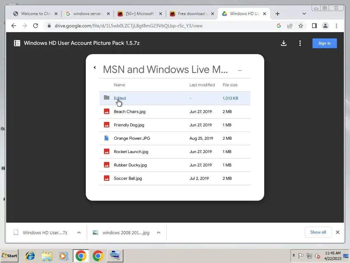Click the Edited folder icon
Screen dimensions: 350x263
pos(107,98)
